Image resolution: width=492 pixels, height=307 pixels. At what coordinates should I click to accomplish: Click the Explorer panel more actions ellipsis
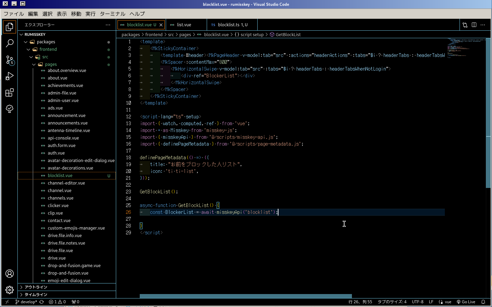[x=108, y=25]
